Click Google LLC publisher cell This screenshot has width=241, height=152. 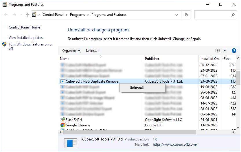(154, 125)
